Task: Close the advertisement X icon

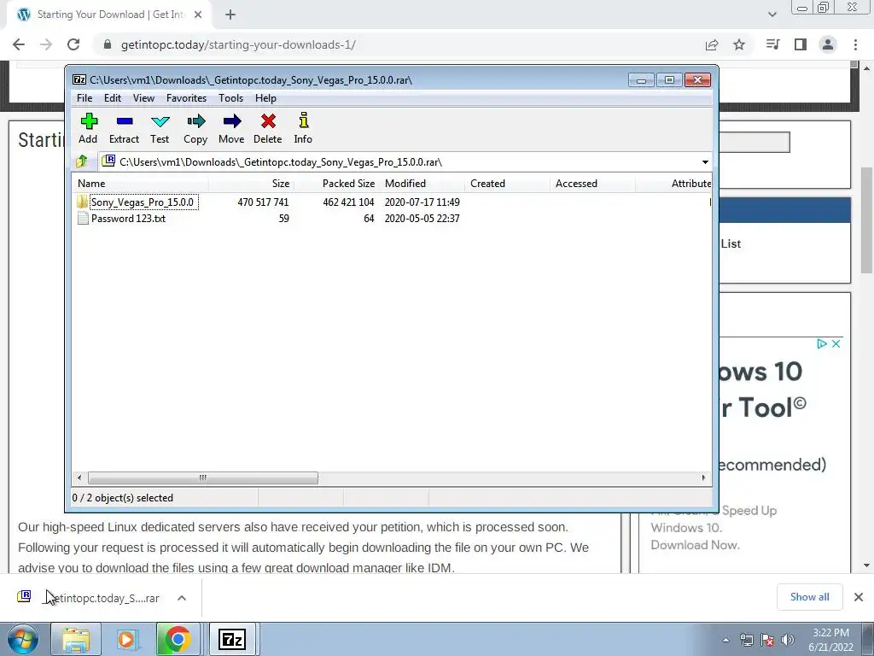Action: (836, 343)
